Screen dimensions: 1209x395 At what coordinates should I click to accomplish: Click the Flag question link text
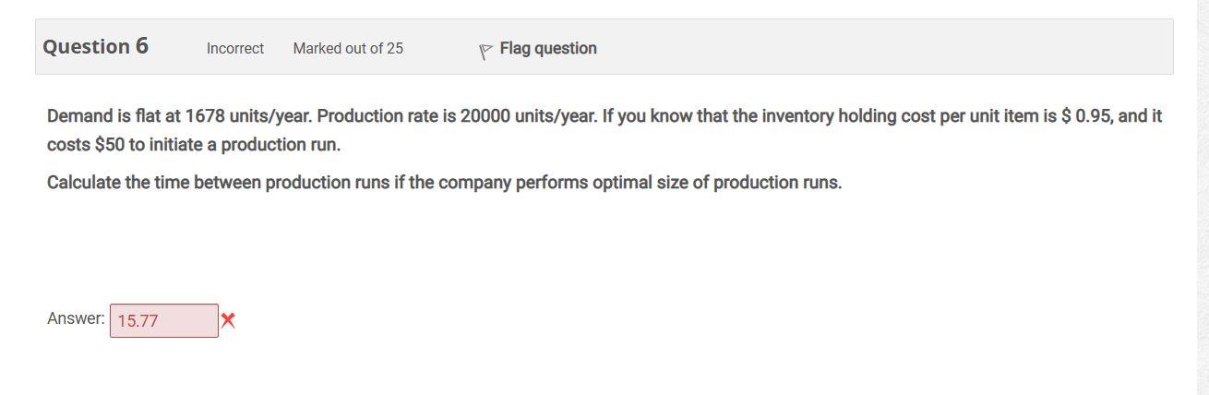click(x=548, y=49)
